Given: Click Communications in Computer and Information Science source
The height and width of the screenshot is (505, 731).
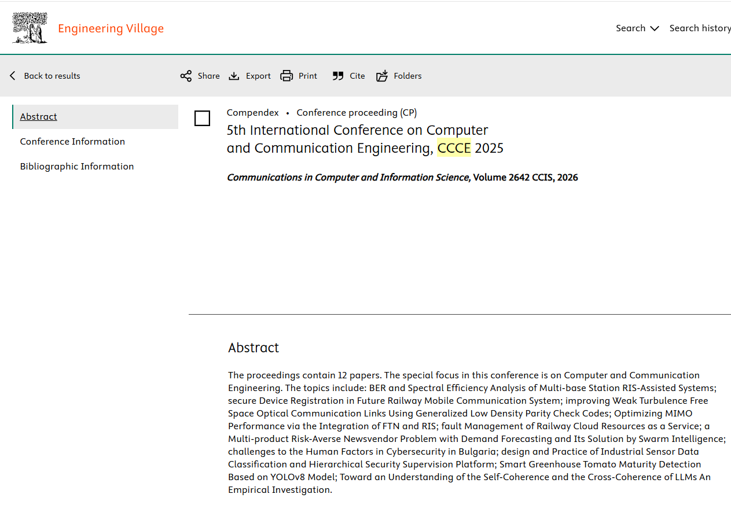Looking at the screenshot, I should (x=348, y=177).
